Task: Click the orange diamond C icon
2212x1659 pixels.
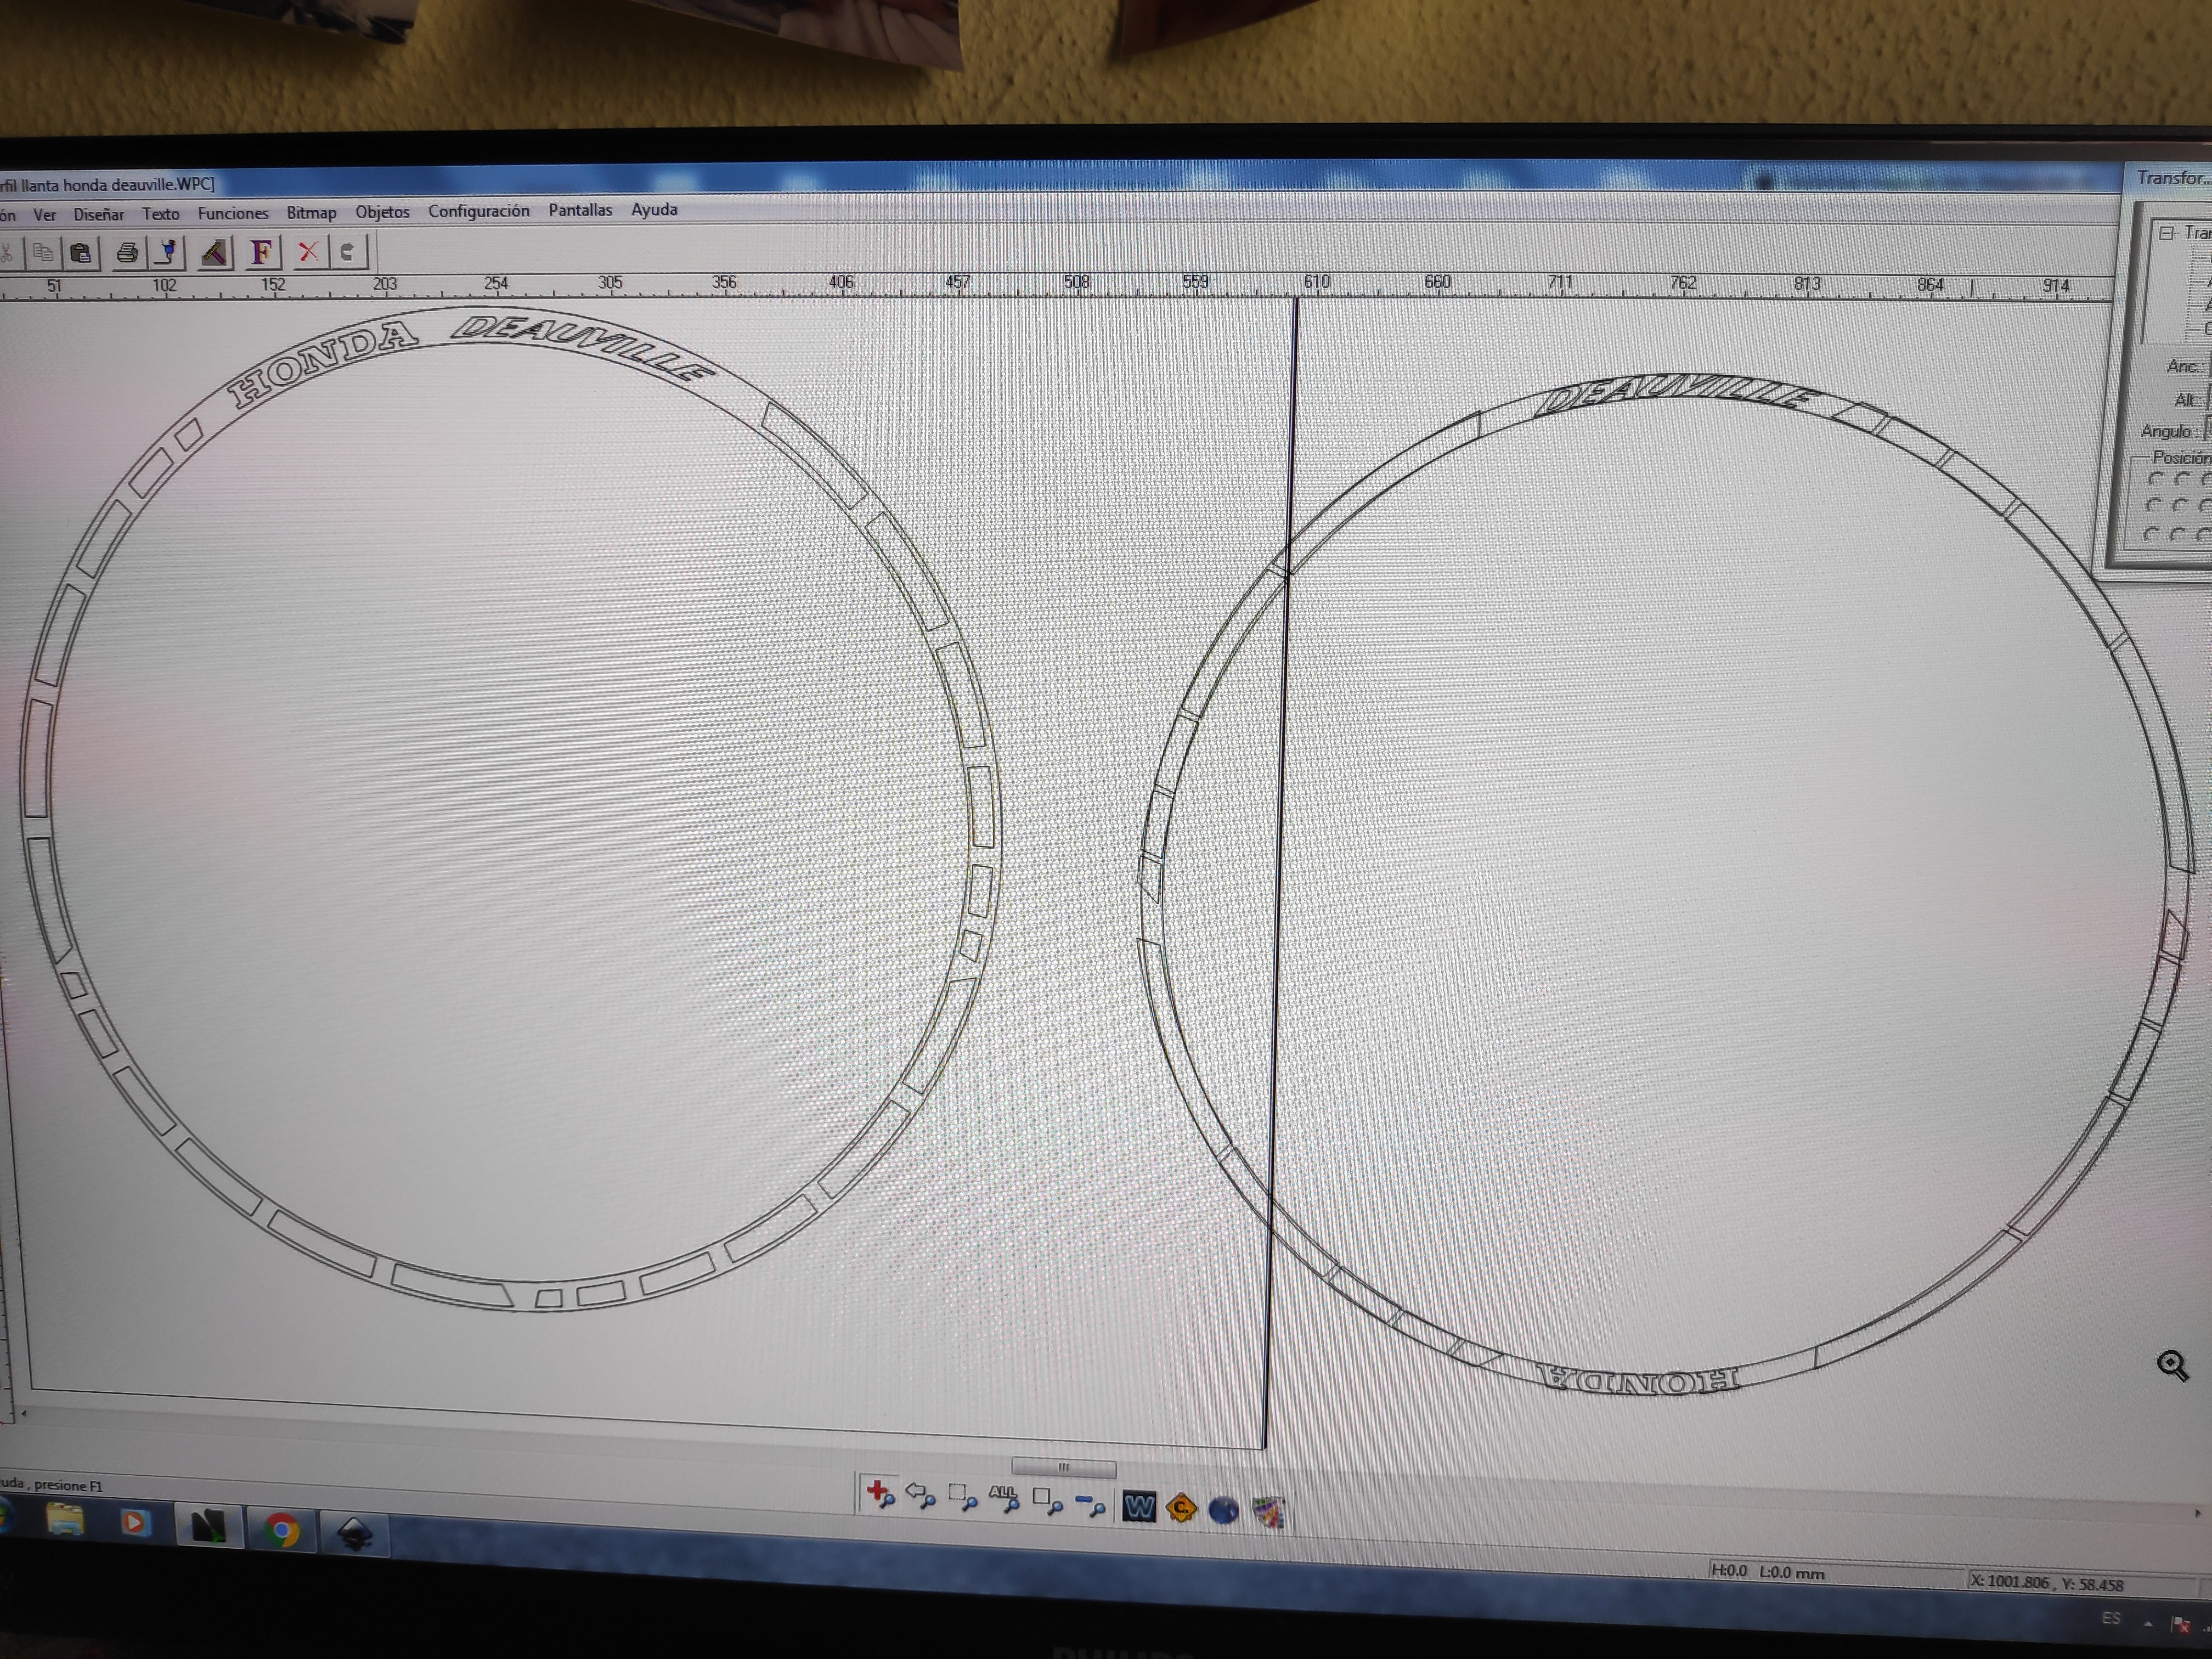Action: coord(1180,1507)
